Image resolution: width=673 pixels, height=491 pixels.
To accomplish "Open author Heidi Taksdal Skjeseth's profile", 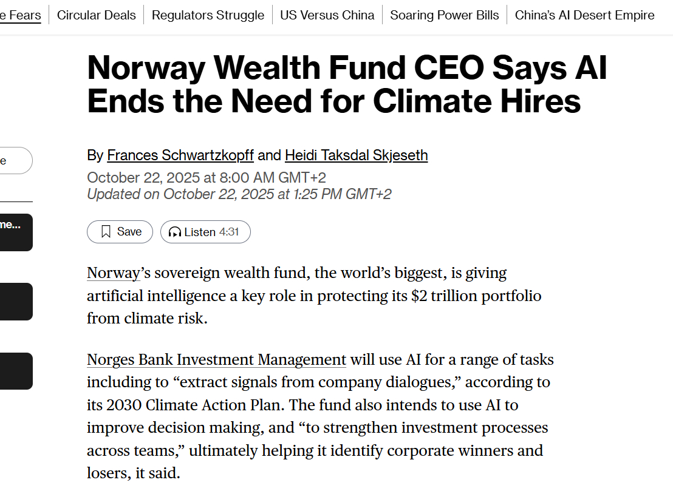I will click(357, 155).
